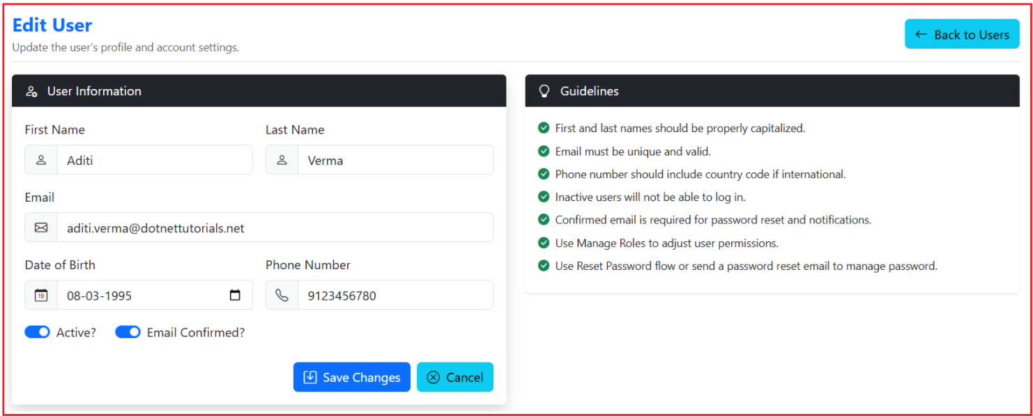The image size is (1033, 416).
Task: Click the calendar icon in Date of Birth field
Action: (x=40, y=294)
